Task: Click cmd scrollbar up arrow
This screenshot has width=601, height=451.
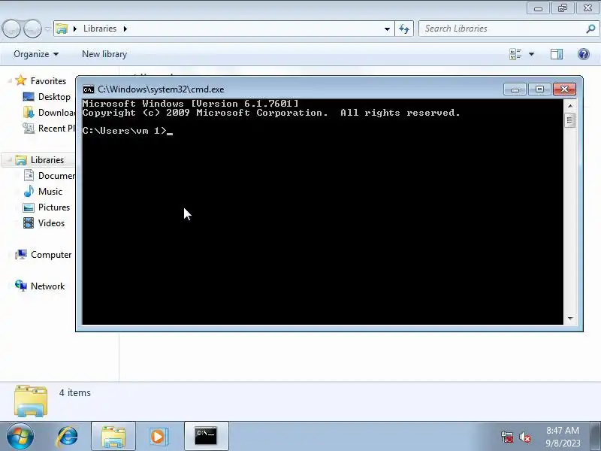Action: click(x=570, y=105)
